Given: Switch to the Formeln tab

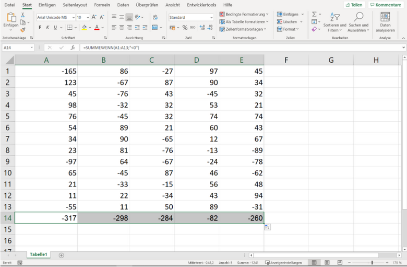Looking at the screenshot, I should [102, 5].
